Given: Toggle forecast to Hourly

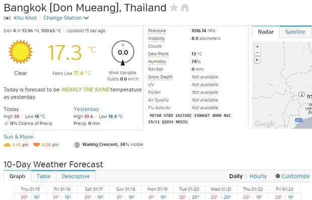Looking at the screenshot, I should coord(258,176).
